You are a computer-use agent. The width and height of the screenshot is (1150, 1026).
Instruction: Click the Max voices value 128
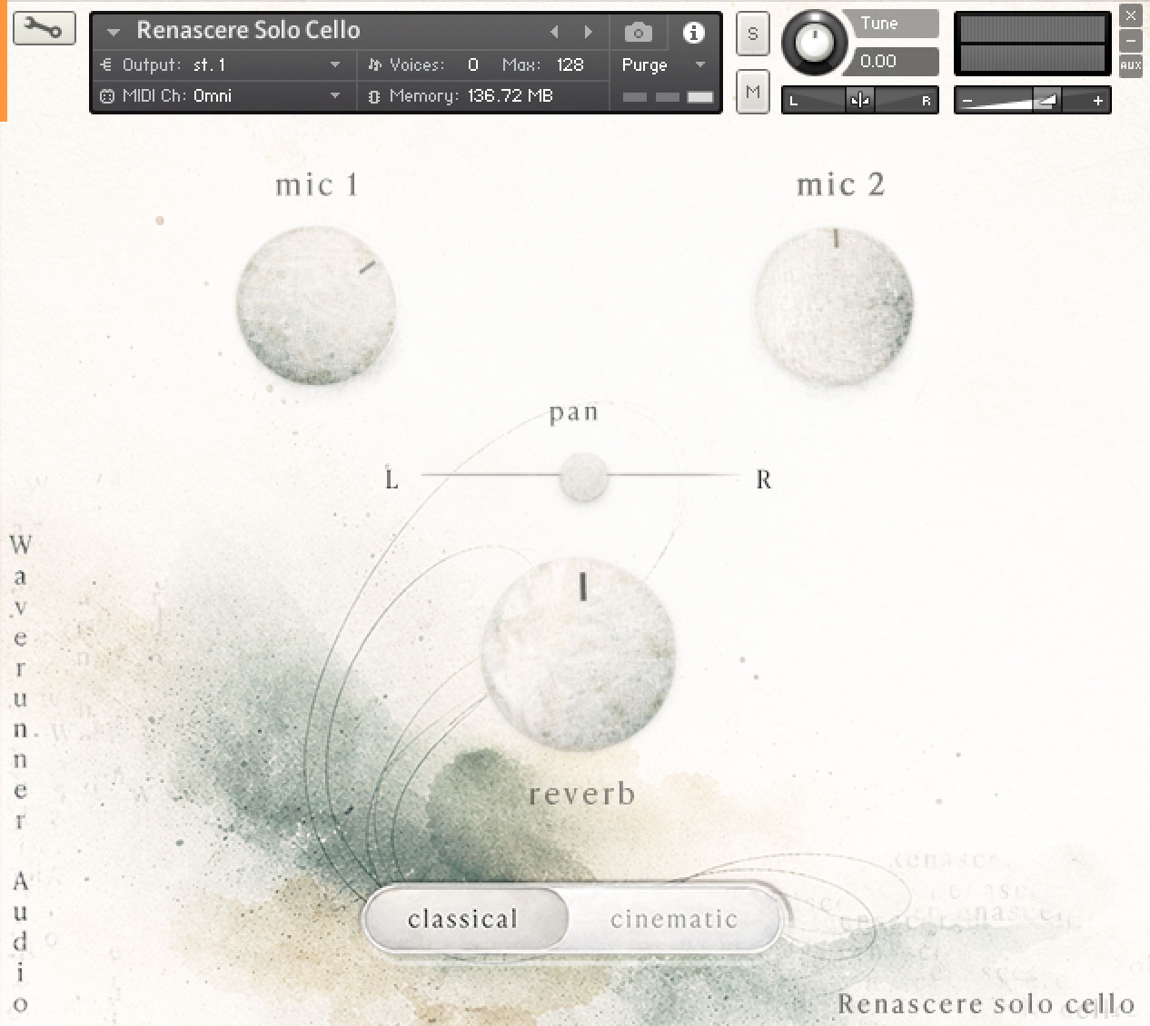coord(570,64)
